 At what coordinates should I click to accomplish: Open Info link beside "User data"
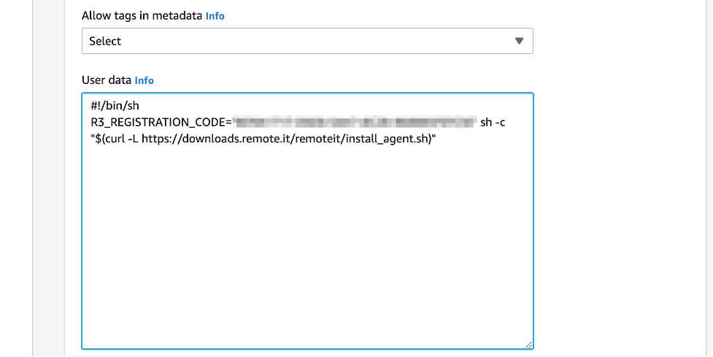[x=144, y=80]
